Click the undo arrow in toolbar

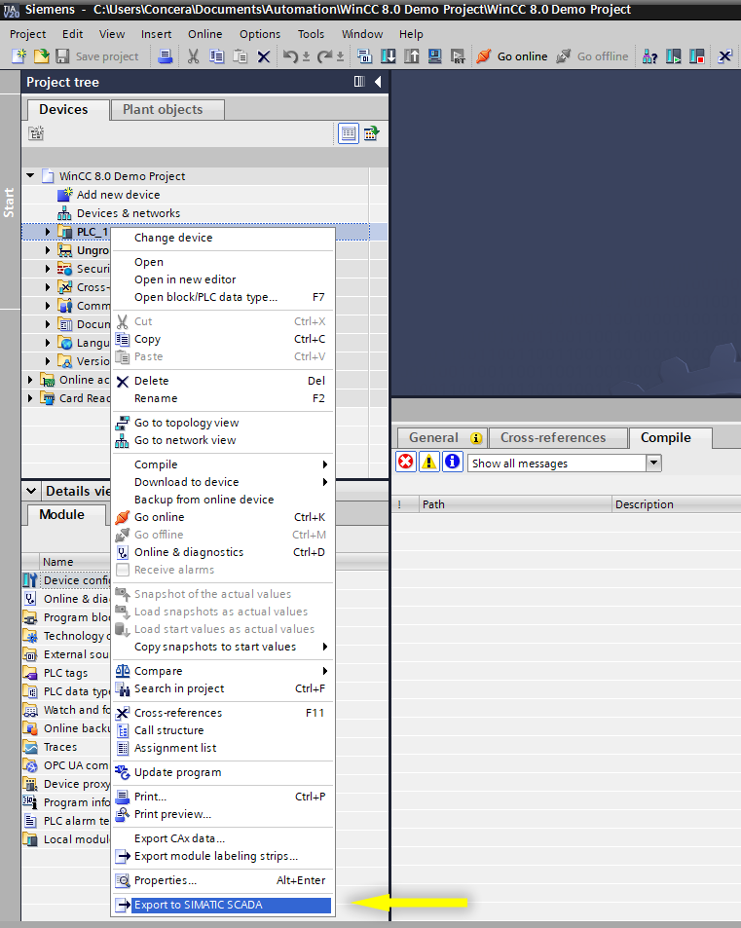coord(290,56)
